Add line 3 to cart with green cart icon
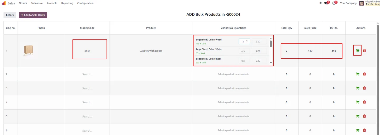380x135 pixels. coord(358,88)
